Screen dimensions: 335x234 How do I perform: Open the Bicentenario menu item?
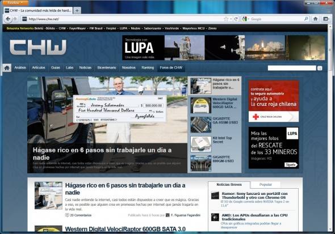107,67
